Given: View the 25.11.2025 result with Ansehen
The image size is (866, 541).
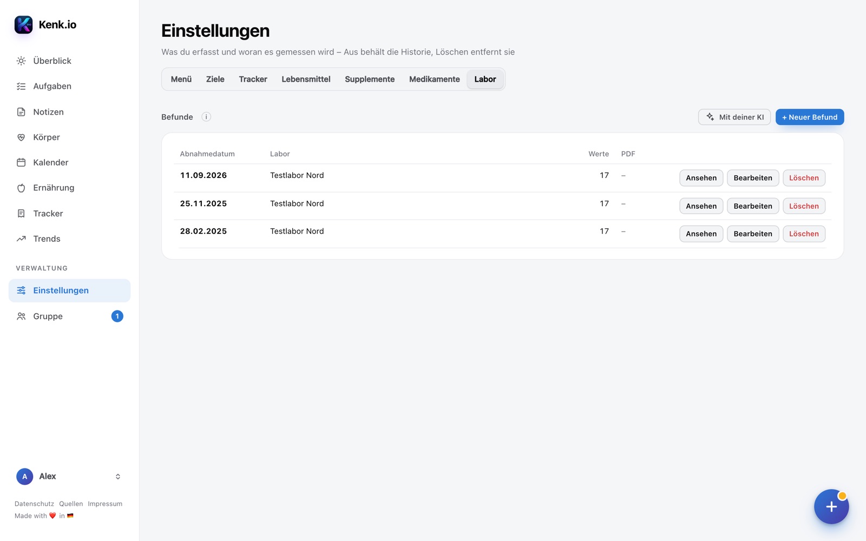Looking at the screenshot, I should coord(701,206).
